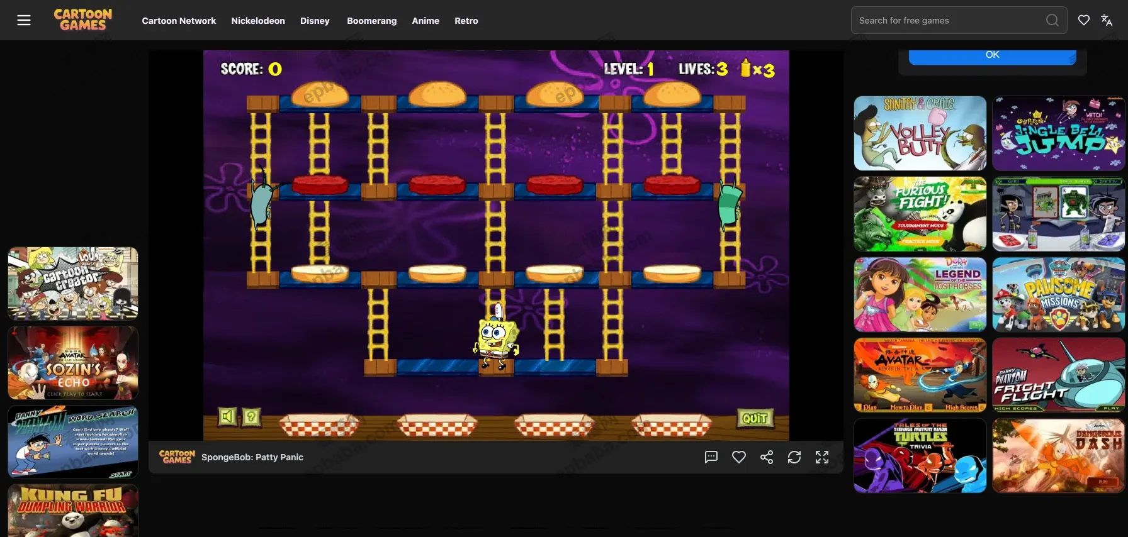Open the in-game help question mark
1128x537 pixels.
coord(251,416)
